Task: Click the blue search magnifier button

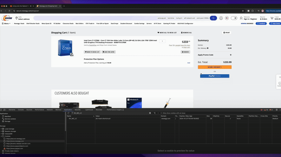Action: pyautogui.click(x=213, y=18)
